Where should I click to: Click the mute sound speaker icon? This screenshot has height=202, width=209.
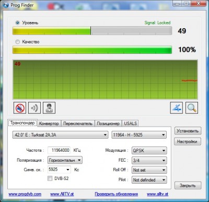pyautogui.click(x=20, y=108)
